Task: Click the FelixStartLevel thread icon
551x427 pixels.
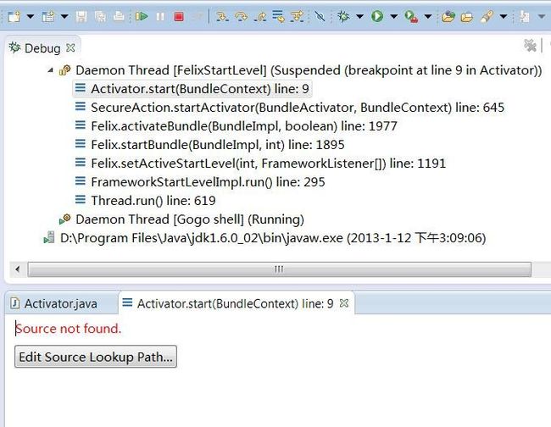Action: point(64,70)
